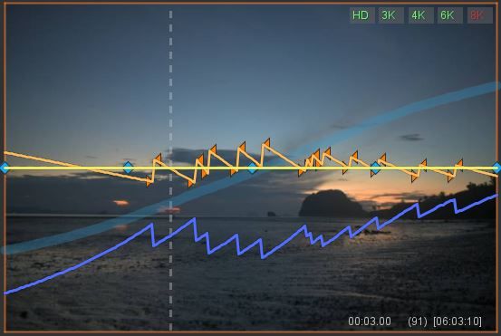Click the last blue diamond keyframe at right edge
Image resolution: width=501 pixels, height=336 pixels.
coord(496,168)
